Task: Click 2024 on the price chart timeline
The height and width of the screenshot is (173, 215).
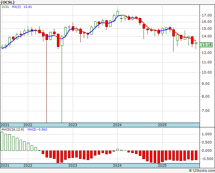Action: point(117,125)
